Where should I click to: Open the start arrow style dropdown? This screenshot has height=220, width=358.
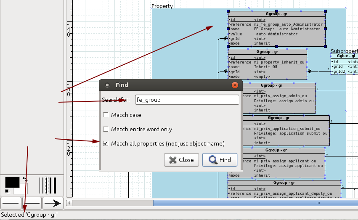11,203
